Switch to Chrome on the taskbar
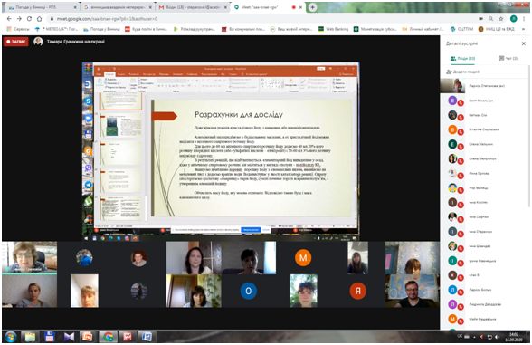532x345 pixels. (109, 337)
